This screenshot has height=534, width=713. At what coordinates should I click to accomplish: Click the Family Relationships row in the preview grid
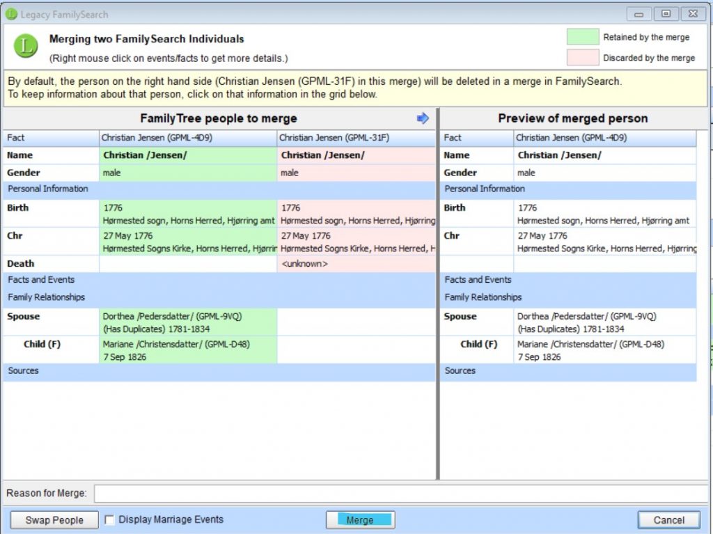coord(568,297)
